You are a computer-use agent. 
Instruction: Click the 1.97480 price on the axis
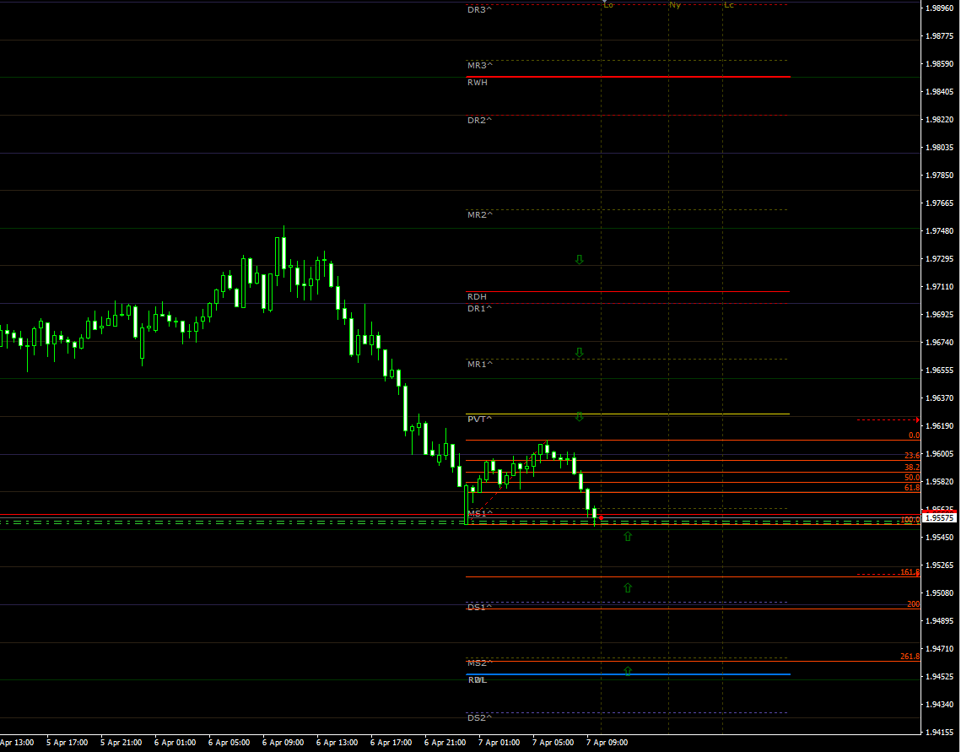pos(940,231)
